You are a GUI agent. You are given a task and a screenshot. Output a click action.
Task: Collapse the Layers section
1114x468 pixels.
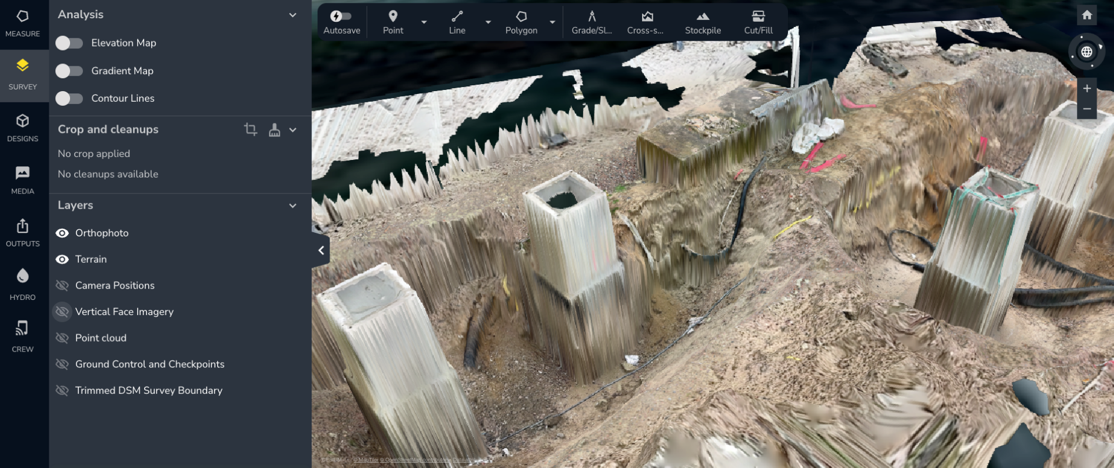[x=292, y=205]
